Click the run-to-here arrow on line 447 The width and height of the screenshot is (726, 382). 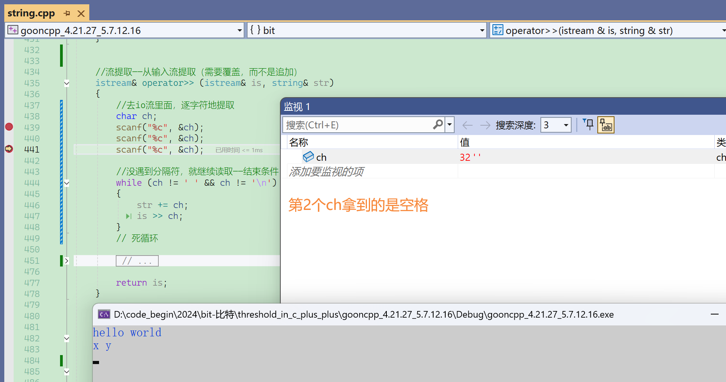coord(129,216)
